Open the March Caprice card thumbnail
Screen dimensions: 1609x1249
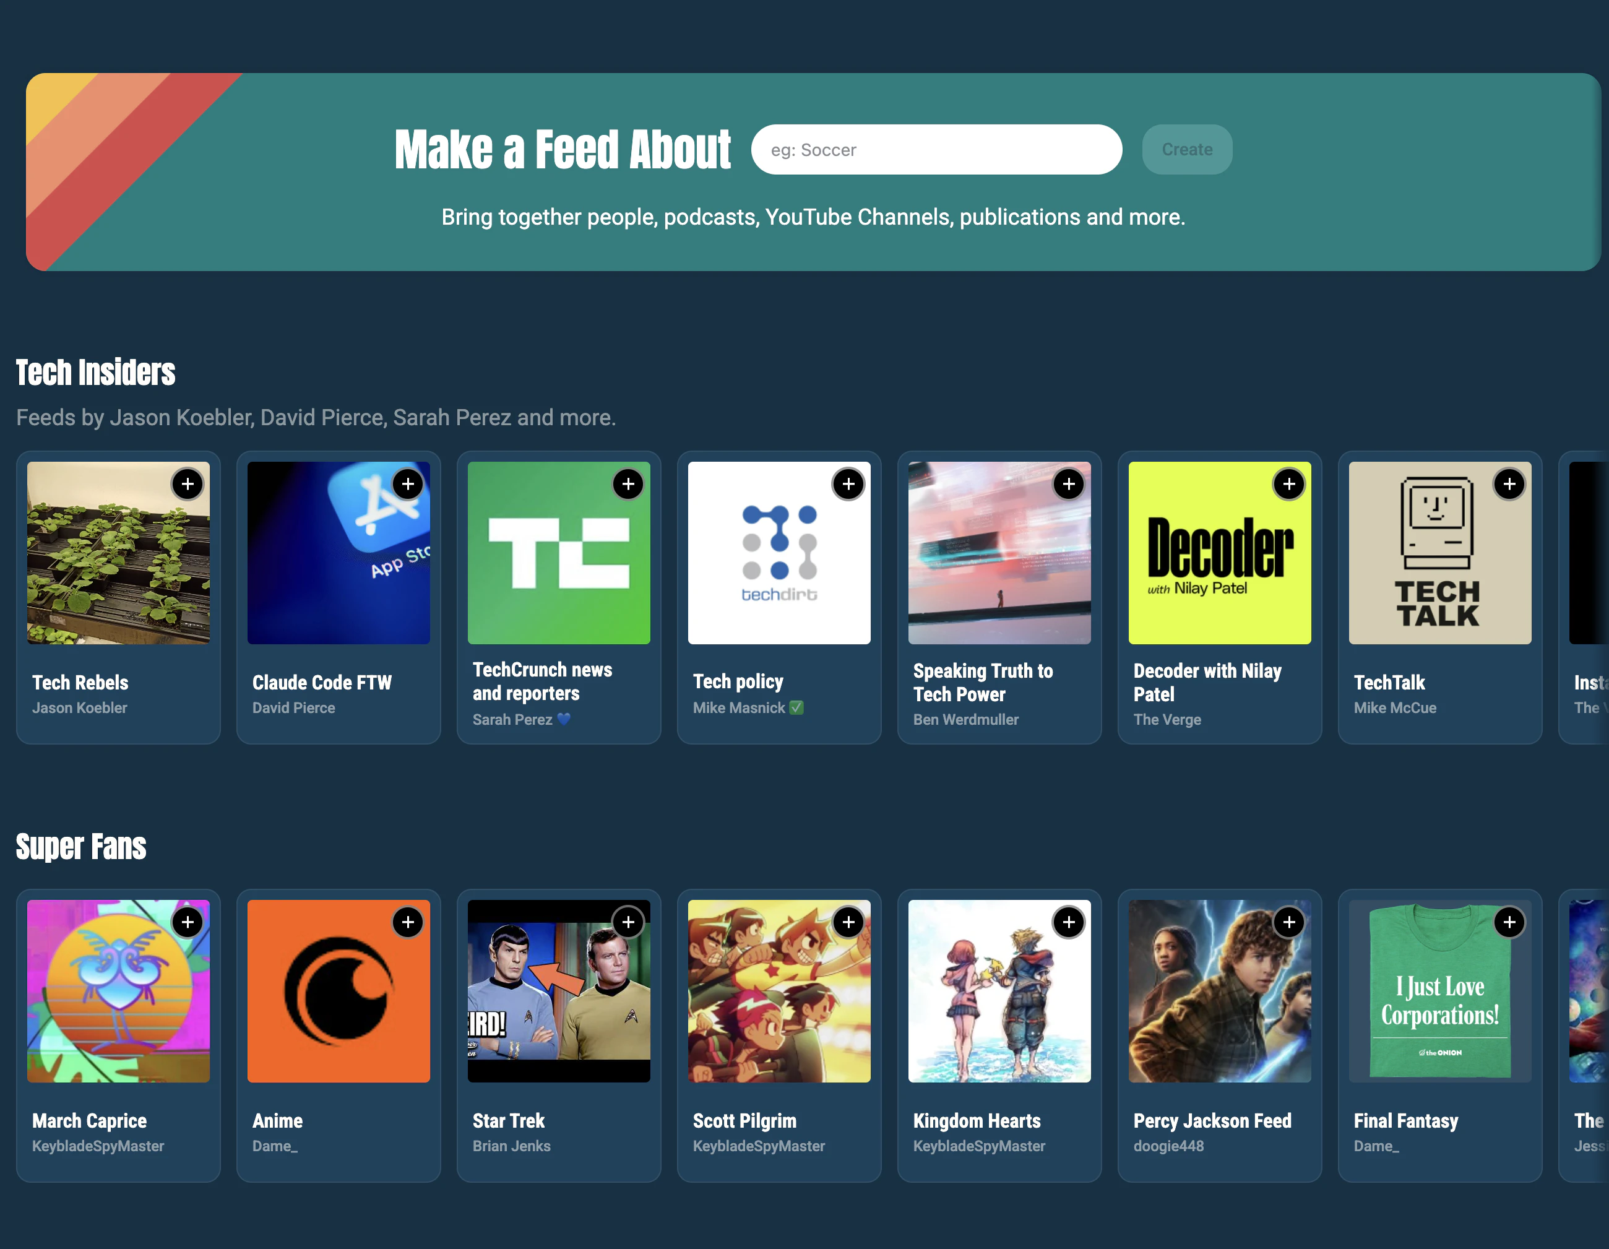point(118,990)
